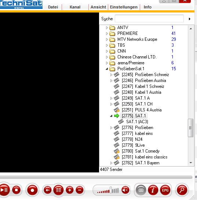Click the film icon for Kabel 1 Austria
The width and height of the screenshot is (197, 200).
(116, 92)
